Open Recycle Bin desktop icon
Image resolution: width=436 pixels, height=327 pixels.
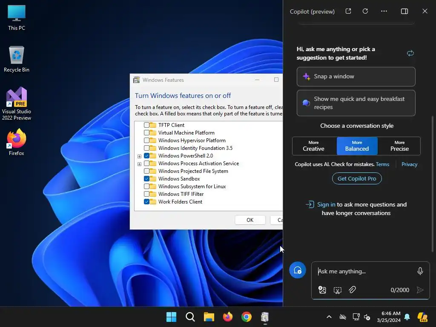(x=17, y=59)
